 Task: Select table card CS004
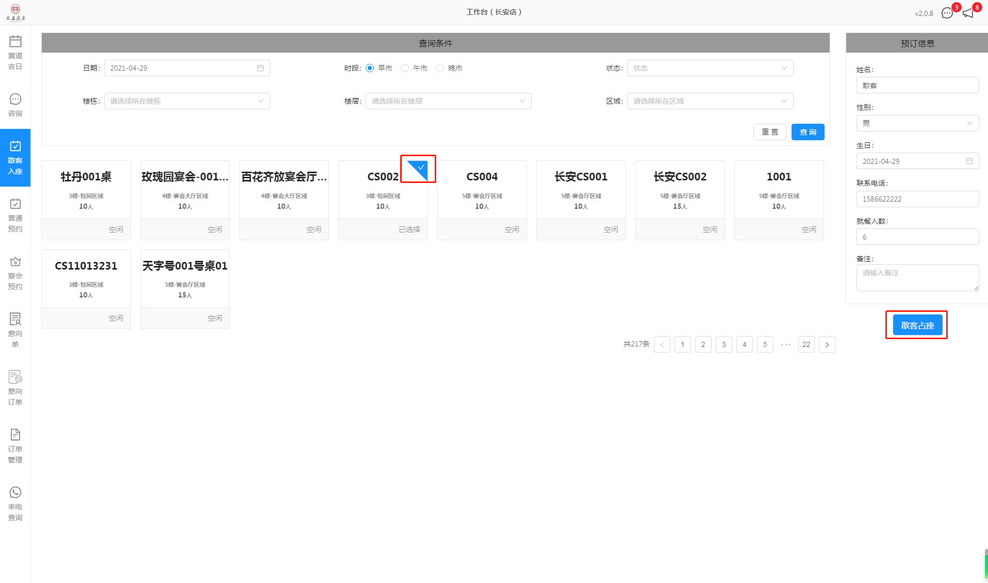(482, 200)
